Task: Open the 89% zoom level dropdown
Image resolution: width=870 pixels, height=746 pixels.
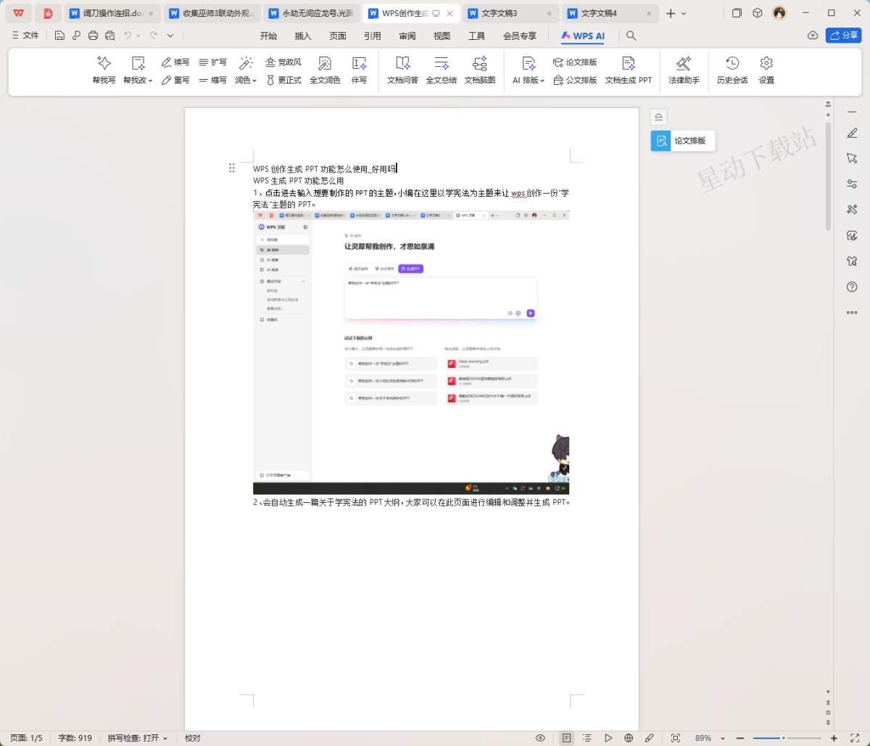Action: click(710, 738)
